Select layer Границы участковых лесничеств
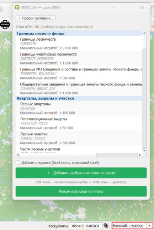The width and height of the screenshot is (154, 230). [79, 58]
